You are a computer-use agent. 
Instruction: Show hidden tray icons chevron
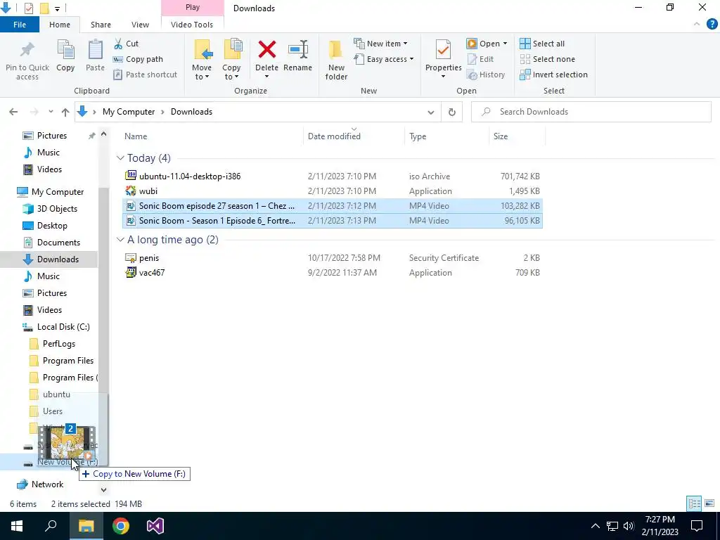click(x=595, y=526)
